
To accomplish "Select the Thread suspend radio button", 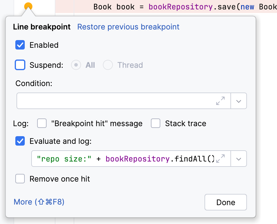I will click(108, 65).
